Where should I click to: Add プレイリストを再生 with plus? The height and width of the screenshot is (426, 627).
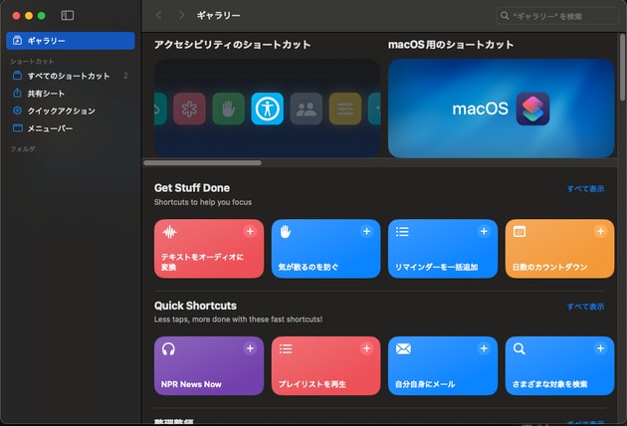[x=366, y=348]
